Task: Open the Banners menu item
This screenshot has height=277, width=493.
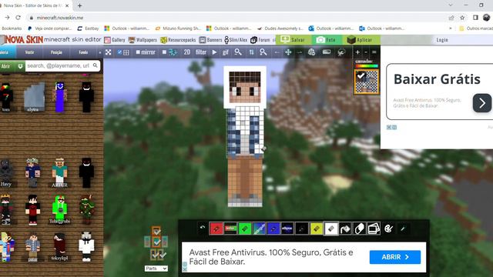Action: 210,40
